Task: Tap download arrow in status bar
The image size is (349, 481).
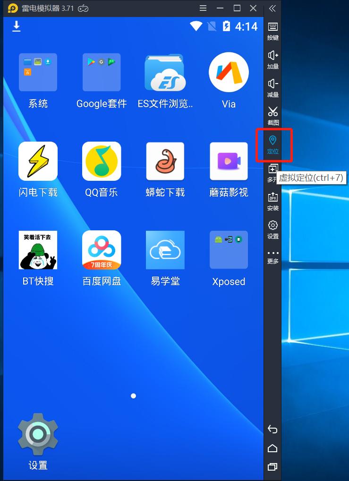Action: (x=16, y=26)
